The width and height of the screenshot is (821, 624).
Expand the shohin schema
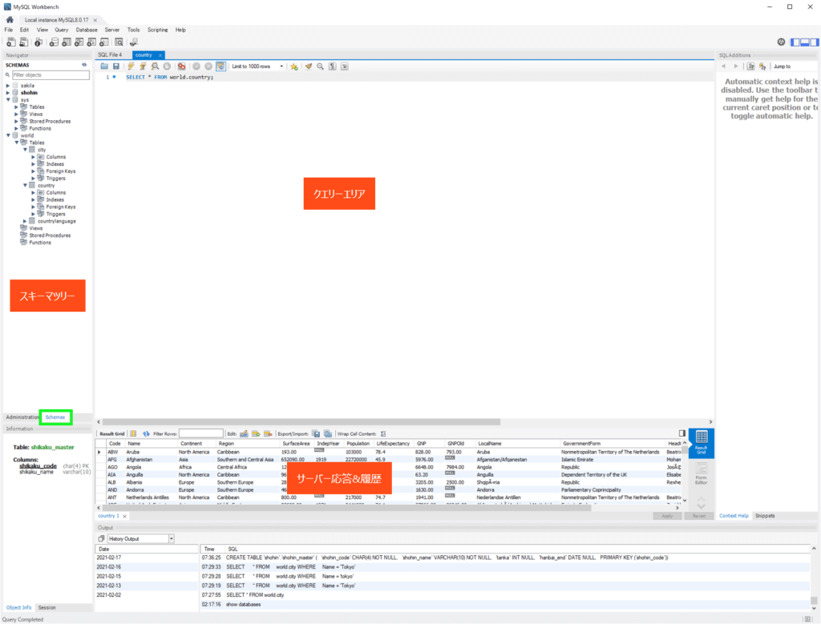pyautogui.click(x=8, y=93)
